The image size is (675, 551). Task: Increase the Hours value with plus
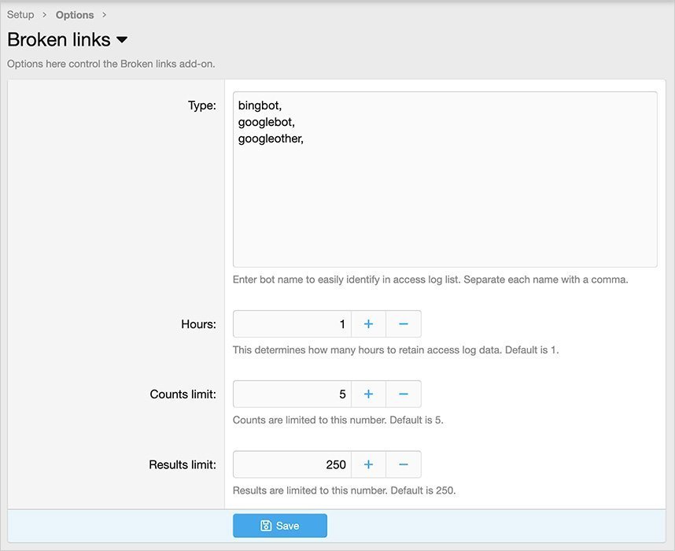(x=368, y=324)
